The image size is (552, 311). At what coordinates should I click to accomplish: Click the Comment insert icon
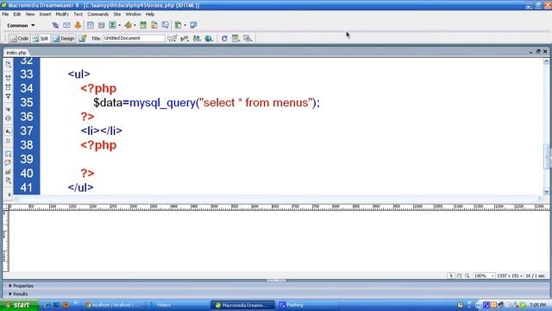click(165, 25)
